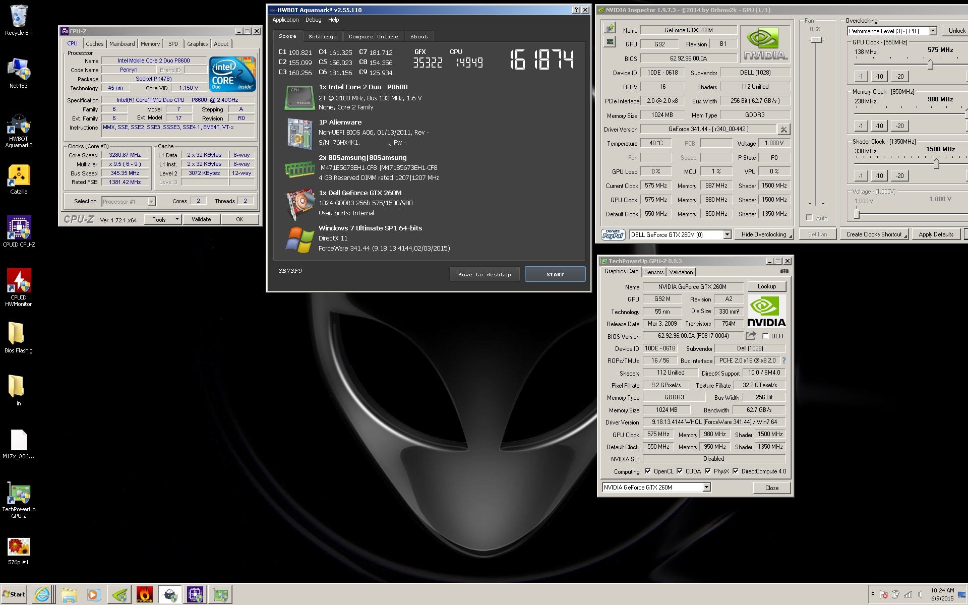Click the Windows Start button
968x605 pixels.
[14, 594]
